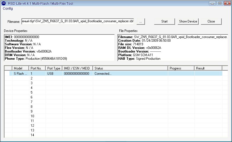Click the Software Version N / A line
232x142 pixels.
[x=23, y=44]
